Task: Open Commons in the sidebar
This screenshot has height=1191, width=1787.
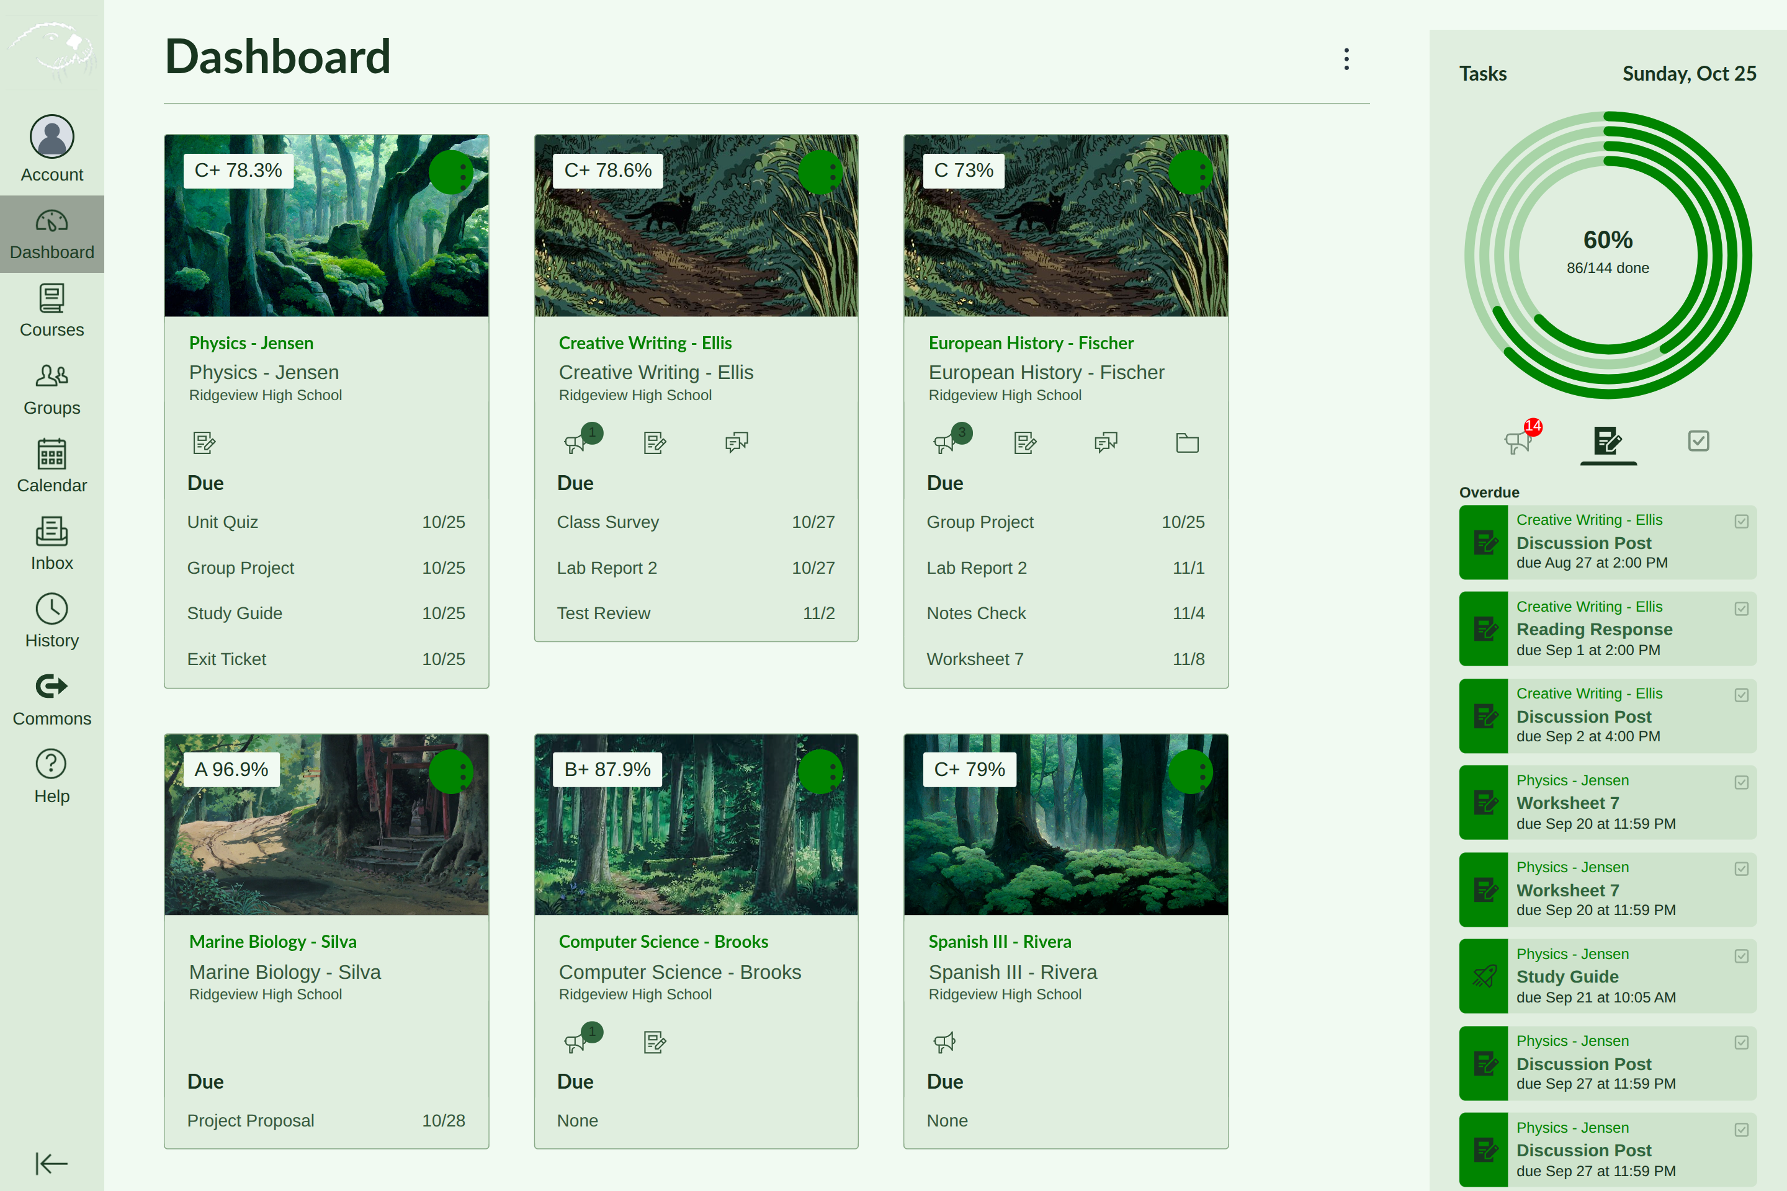Action: click(x=52, y=700)
